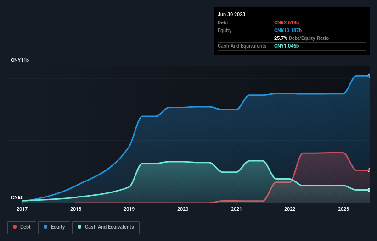
Task: Click the 2022 x-axis label
Action: (x=290, y=209)
